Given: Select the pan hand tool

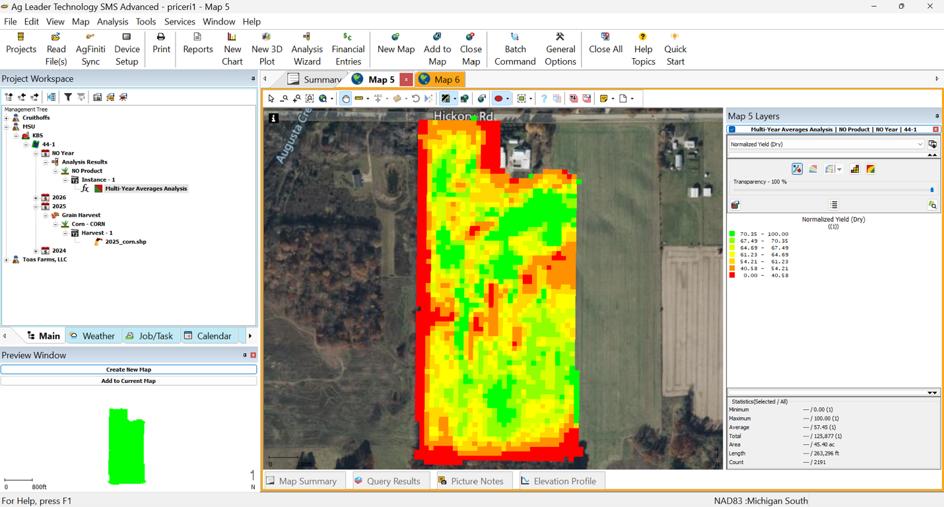Looking at the screenshot, I should pos(345,98).
